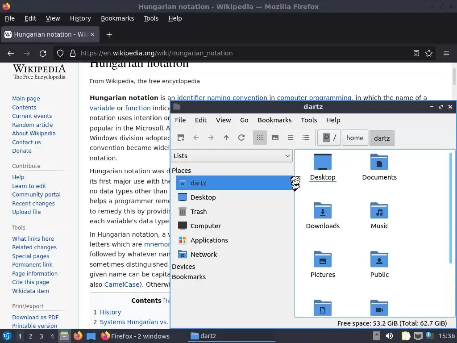
Task: Switch to compact view in file manager
Action: click(290, 138)
